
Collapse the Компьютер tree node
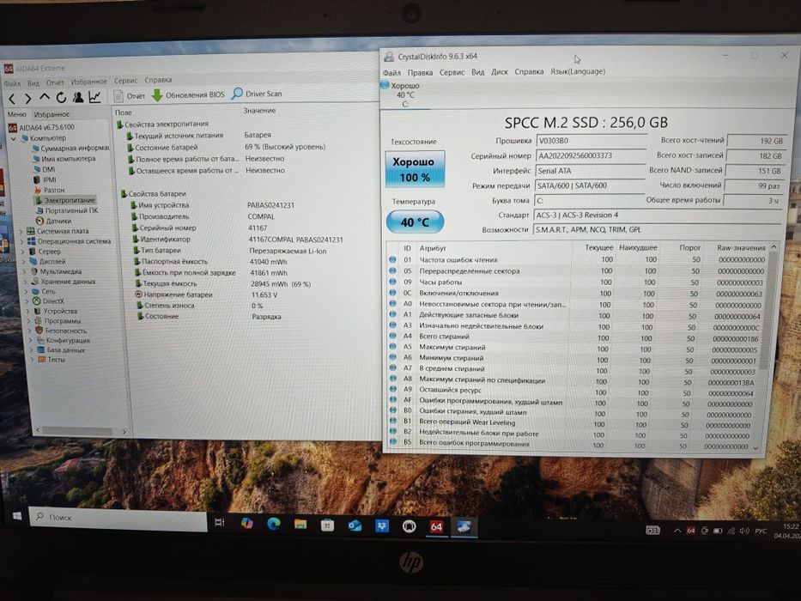coord(14,138)
